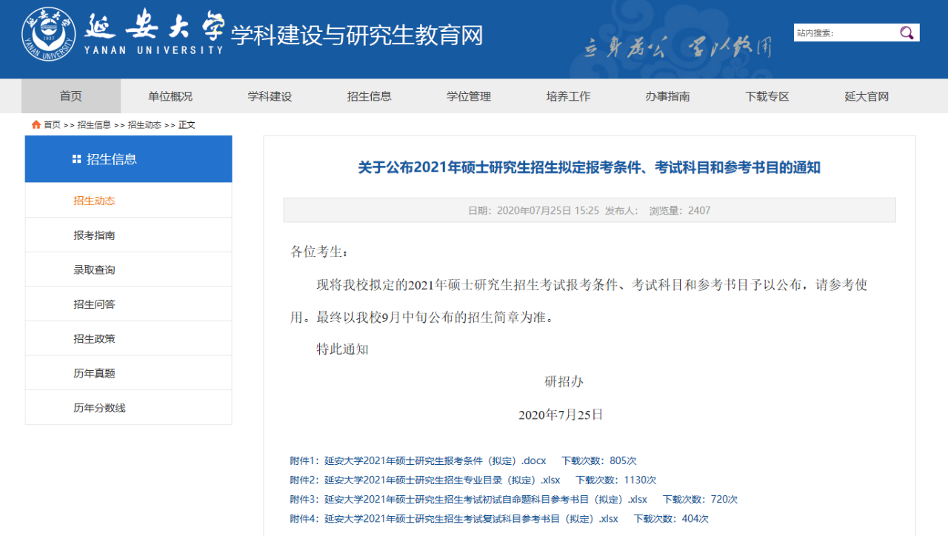
Task: Click the 下载次数：404次 text
Action: pyautogui.click(x=671, y=518)
